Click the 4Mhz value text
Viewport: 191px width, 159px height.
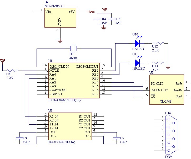click(73, 58)
